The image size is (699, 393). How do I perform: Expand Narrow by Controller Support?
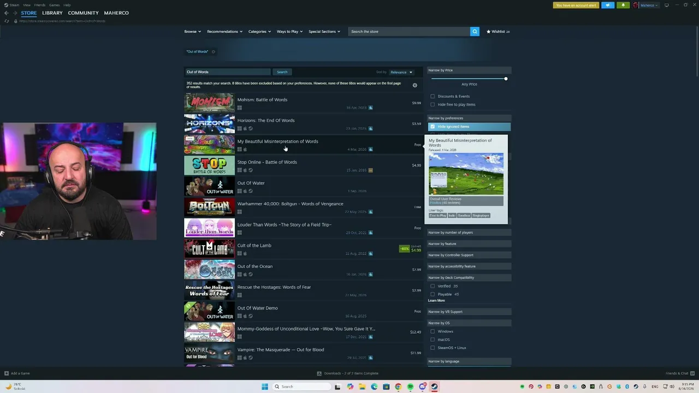469,255
